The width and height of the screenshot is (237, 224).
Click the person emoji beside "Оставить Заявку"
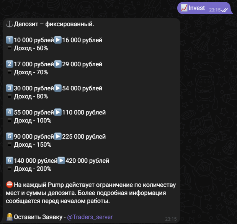pyautogui.click(x=10, y=217)
